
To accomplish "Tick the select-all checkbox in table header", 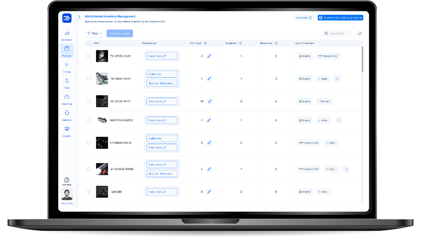I will pos(89,43).
